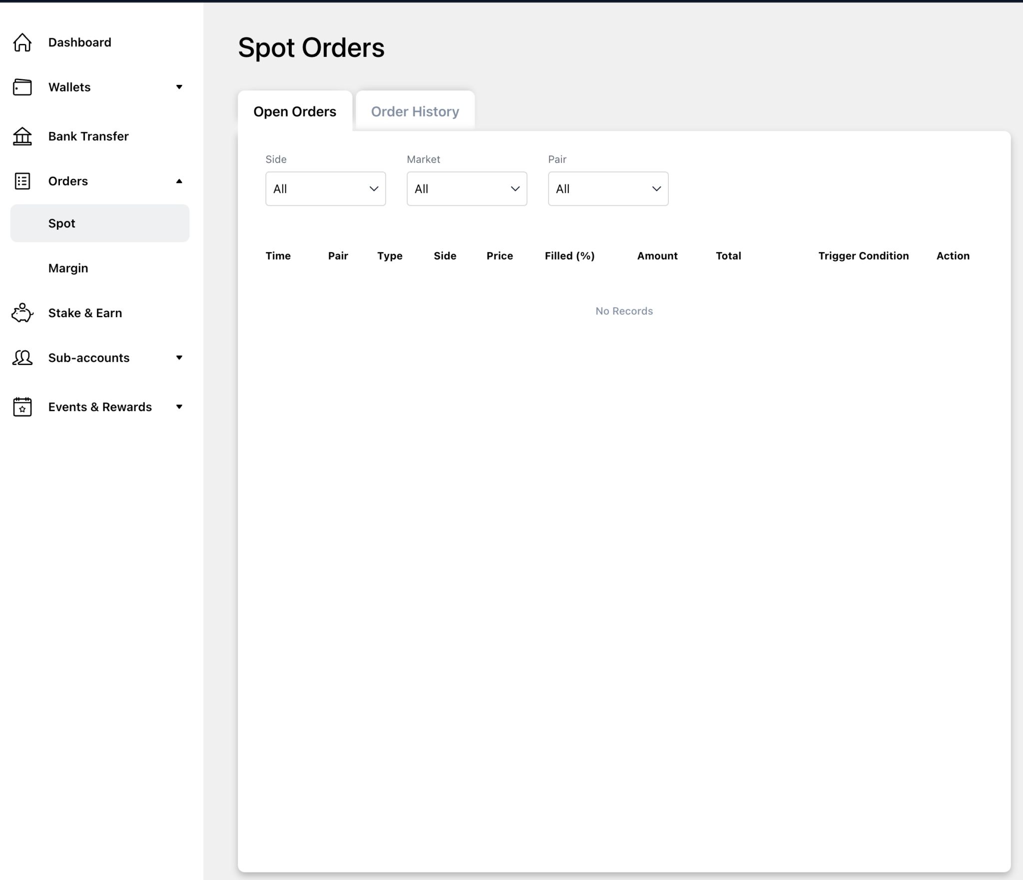Screen dimensions: 1023x880
Task: Switch to the Order History tab
Action: point(415,111)
